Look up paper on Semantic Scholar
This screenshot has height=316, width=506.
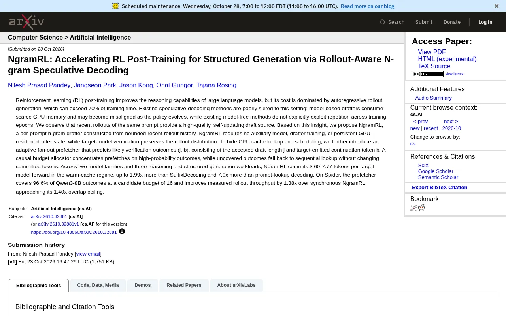click(x=438, y=177)
